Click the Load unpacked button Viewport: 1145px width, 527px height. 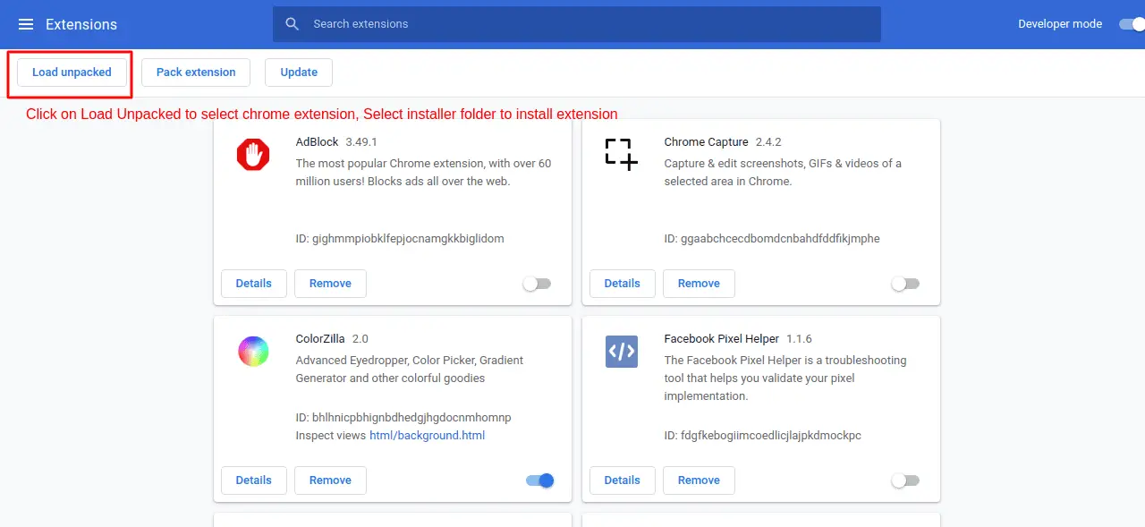72,72
